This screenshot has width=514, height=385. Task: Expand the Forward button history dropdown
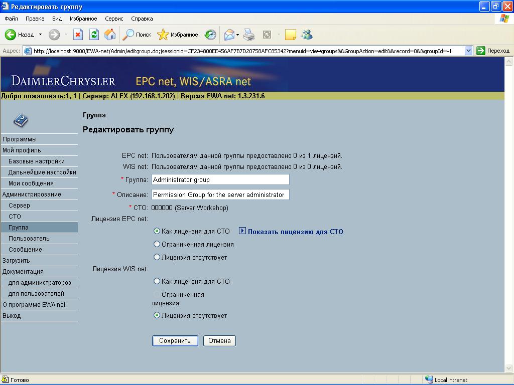coord(66,35)
